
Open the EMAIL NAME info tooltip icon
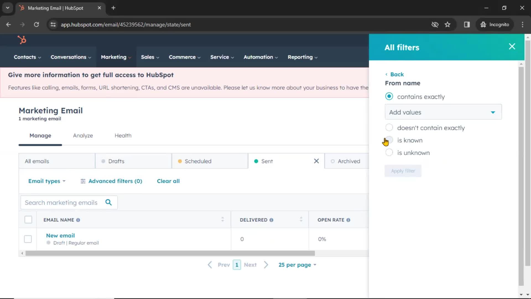[x=78, y=220]
